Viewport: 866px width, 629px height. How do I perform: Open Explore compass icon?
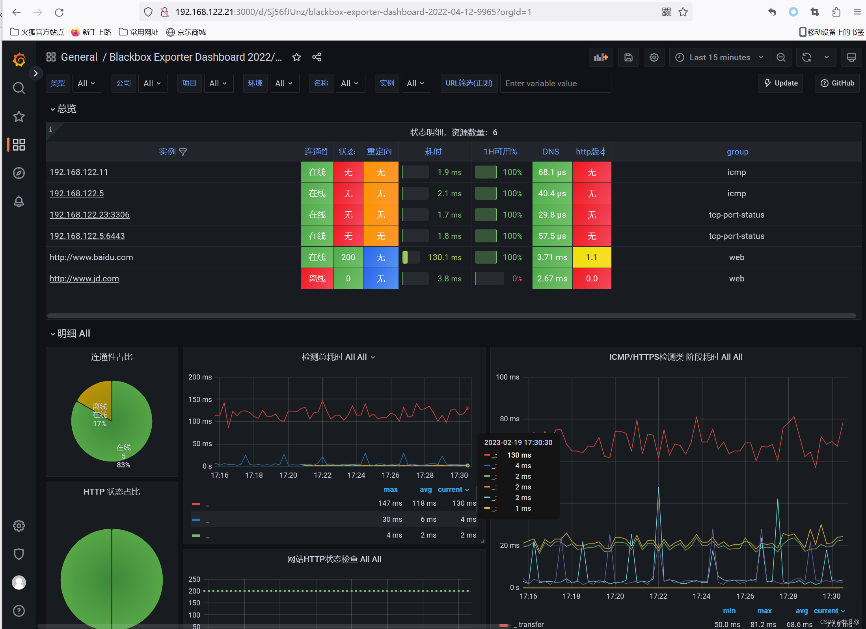19,173
